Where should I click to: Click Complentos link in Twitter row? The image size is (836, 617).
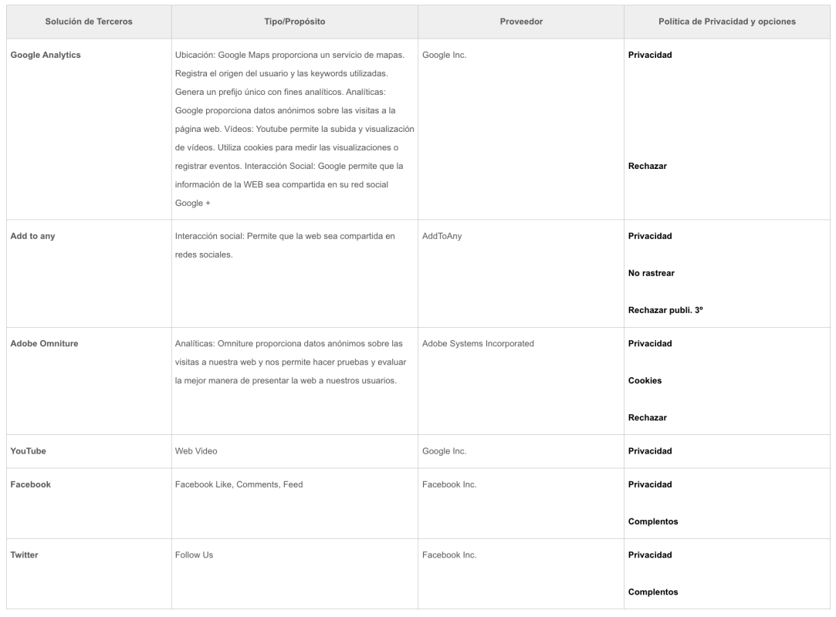pos(652,592)
